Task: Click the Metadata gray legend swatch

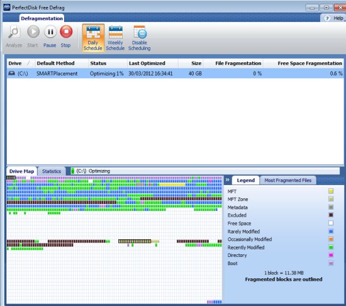Action: (331, 207)
